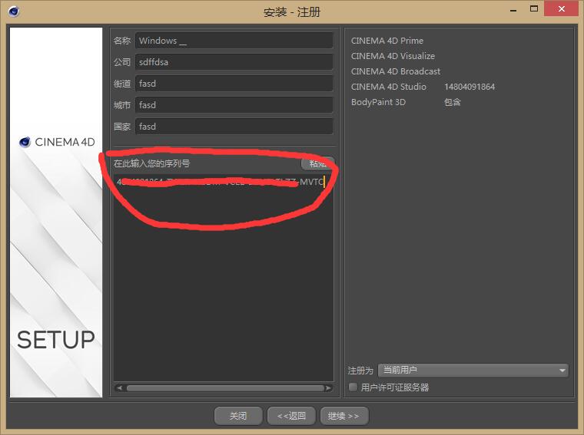The image size is (584, 435).
Task: Click the 公司 company input field
Action: click(x=234, y=62)
